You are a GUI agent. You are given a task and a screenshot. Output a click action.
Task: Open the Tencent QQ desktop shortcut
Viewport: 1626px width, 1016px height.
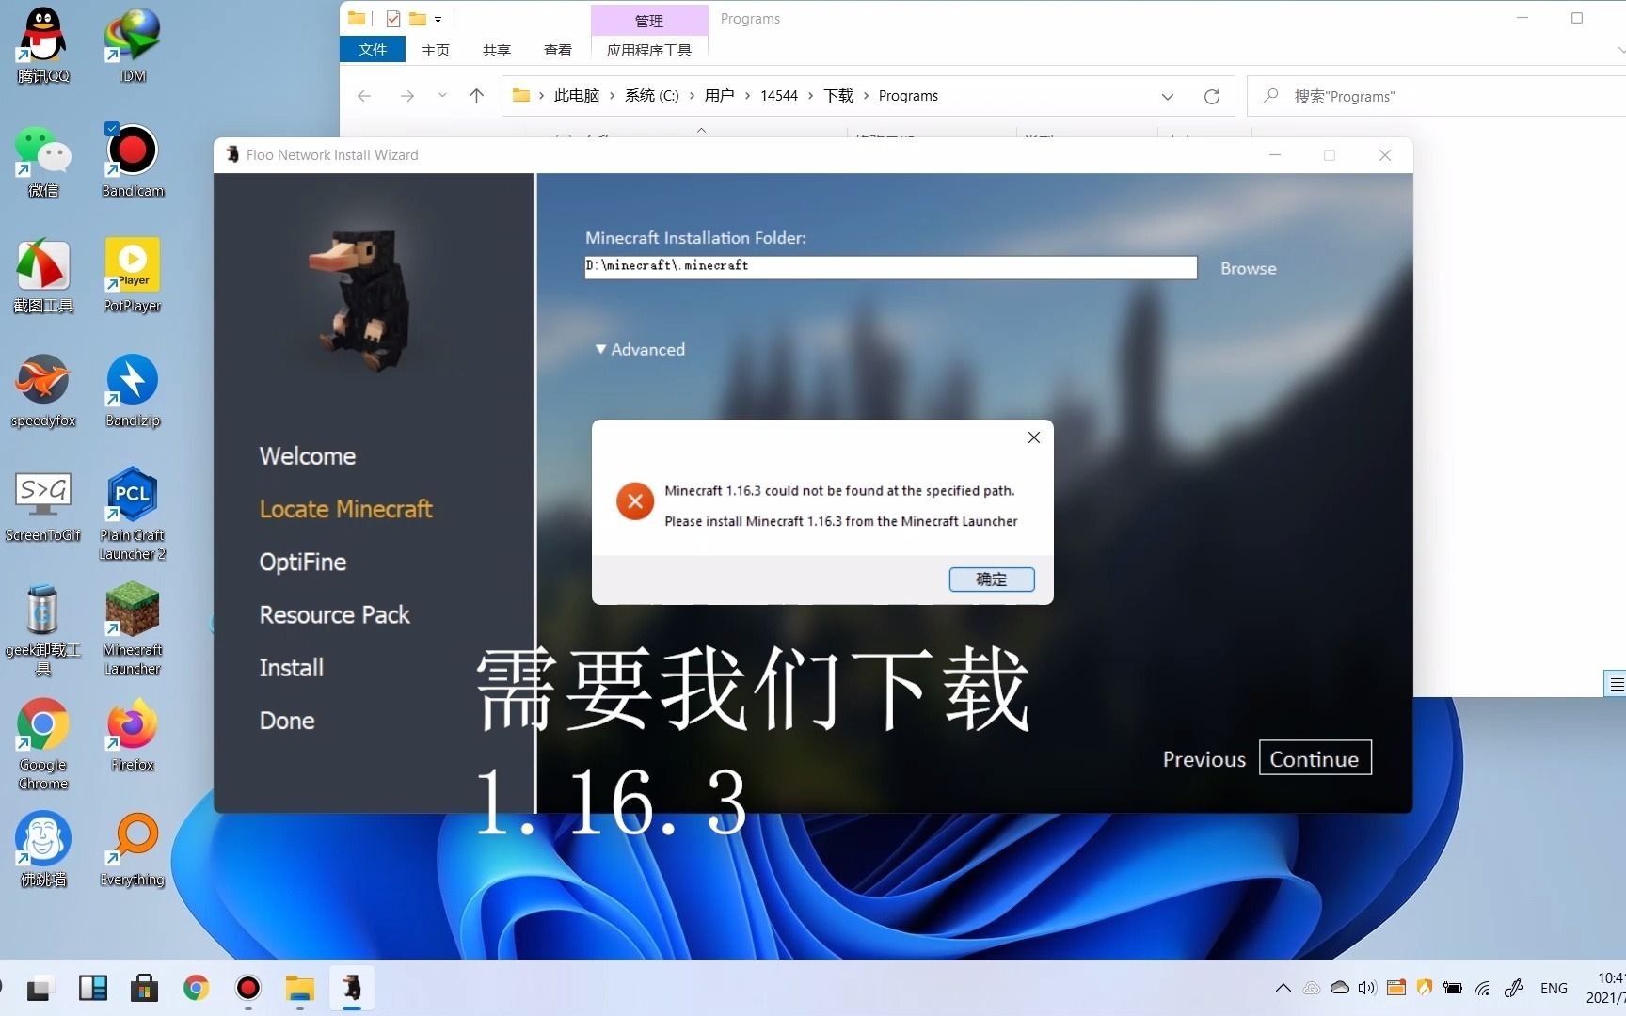click(43, 44)
